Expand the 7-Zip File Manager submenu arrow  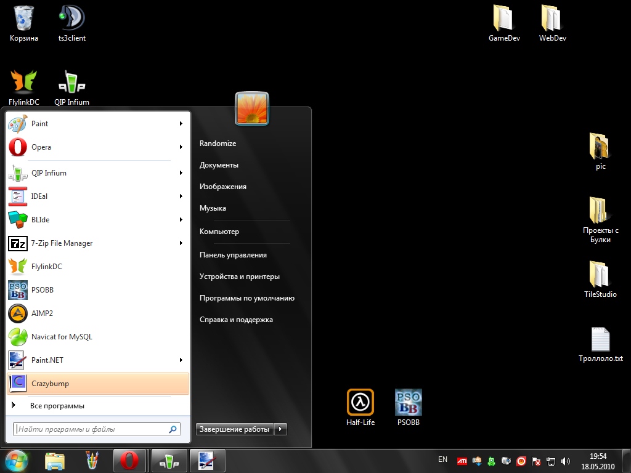click(181, 243)
